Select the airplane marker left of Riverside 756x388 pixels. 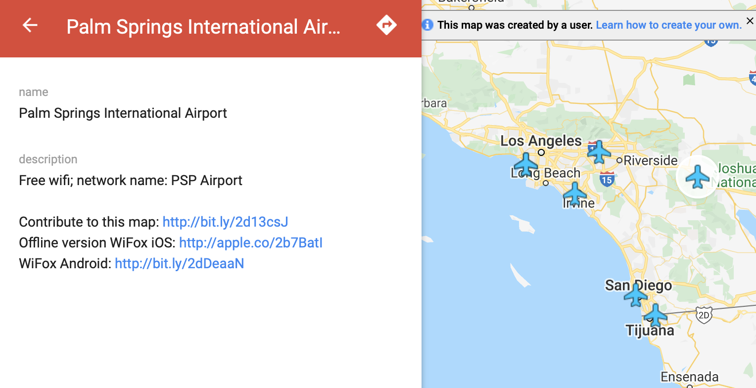[x=599, y=152]
